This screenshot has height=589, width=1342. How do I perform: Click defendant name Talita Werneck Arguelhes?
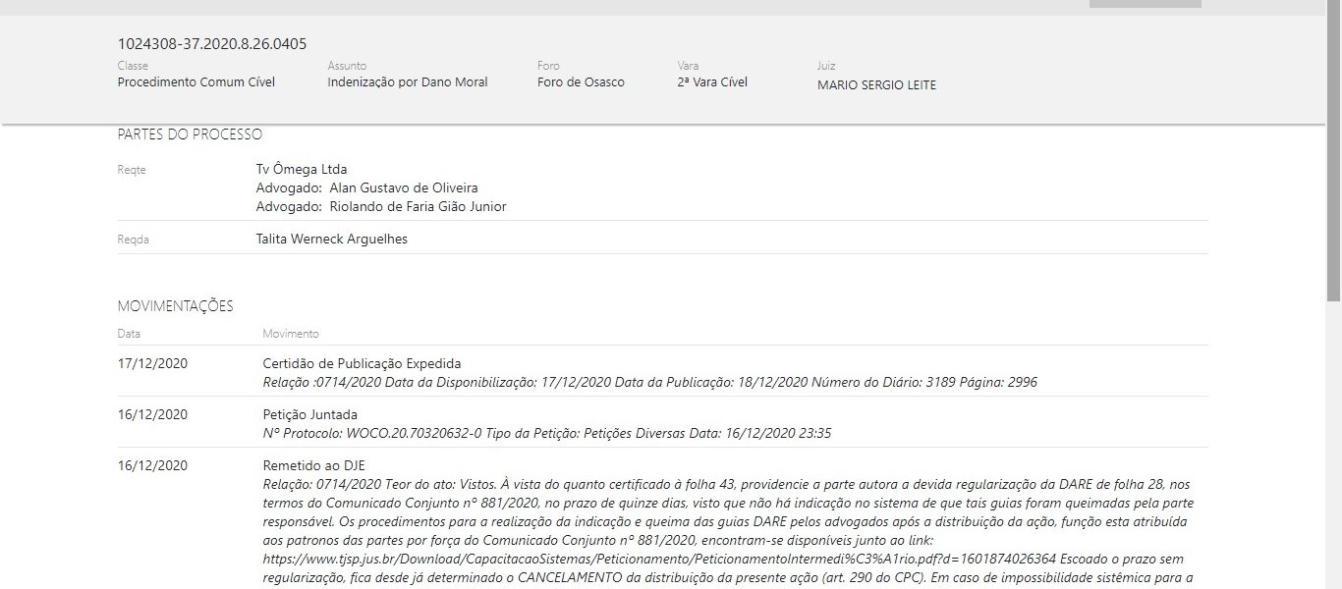331,239
